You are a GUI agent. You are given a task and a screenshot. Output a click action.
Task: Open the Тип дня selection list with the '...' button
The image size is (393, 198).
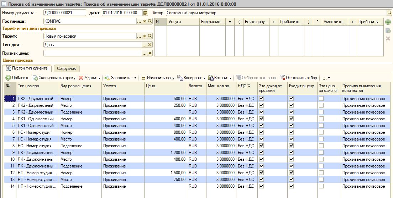tap(145, 45)
